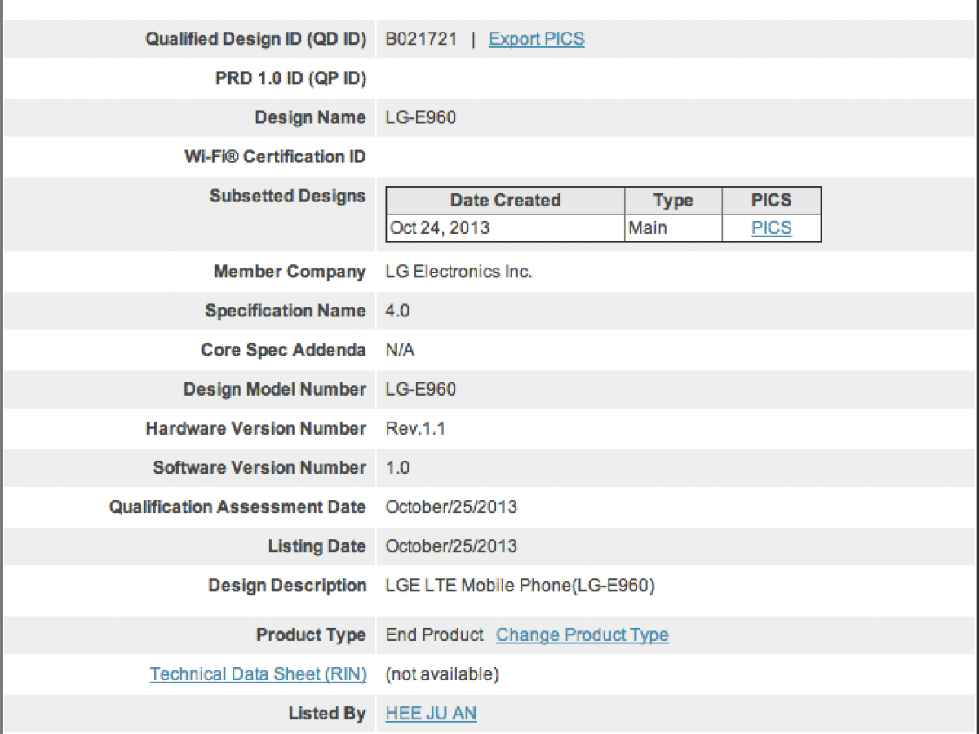Open the HEE JU AN lister profile link
The height and width of the screenshot is (734, 979).
431,713
